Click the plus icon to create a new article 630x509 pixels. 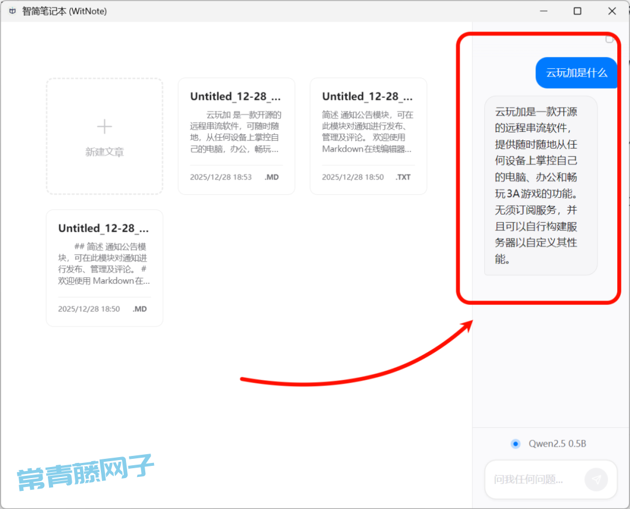point(104,126)
